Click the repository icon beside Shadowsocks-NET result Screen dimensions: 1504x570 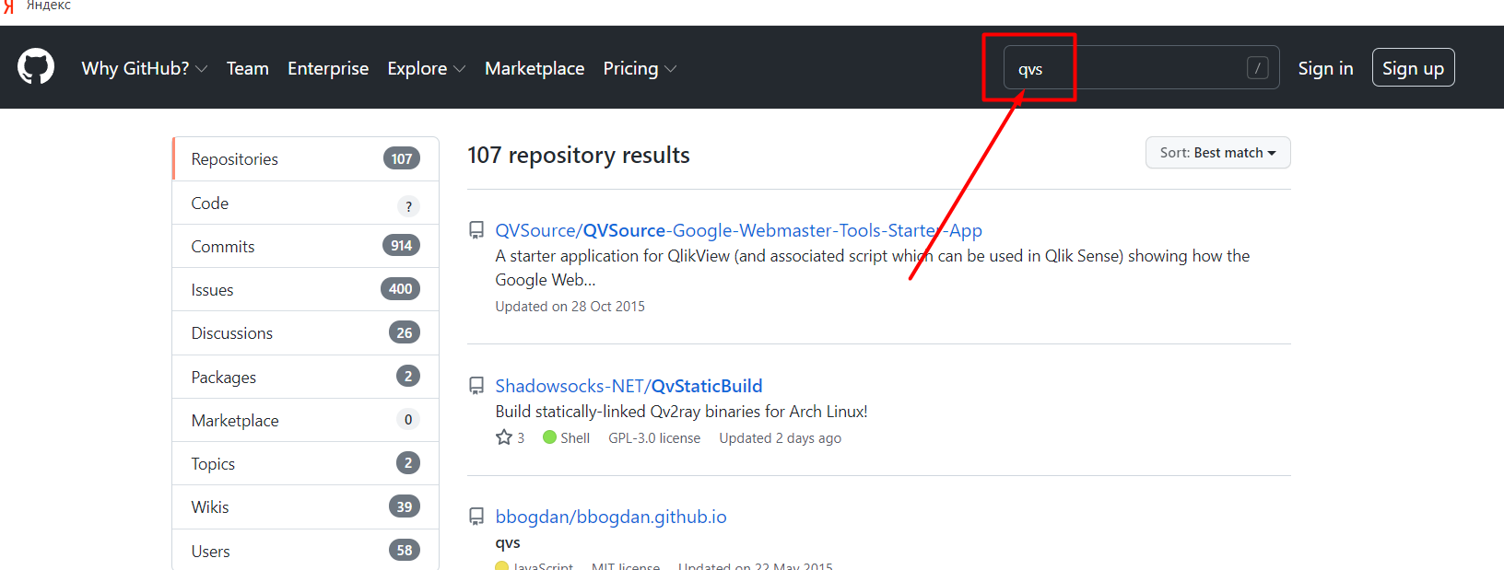pos(476,386)
